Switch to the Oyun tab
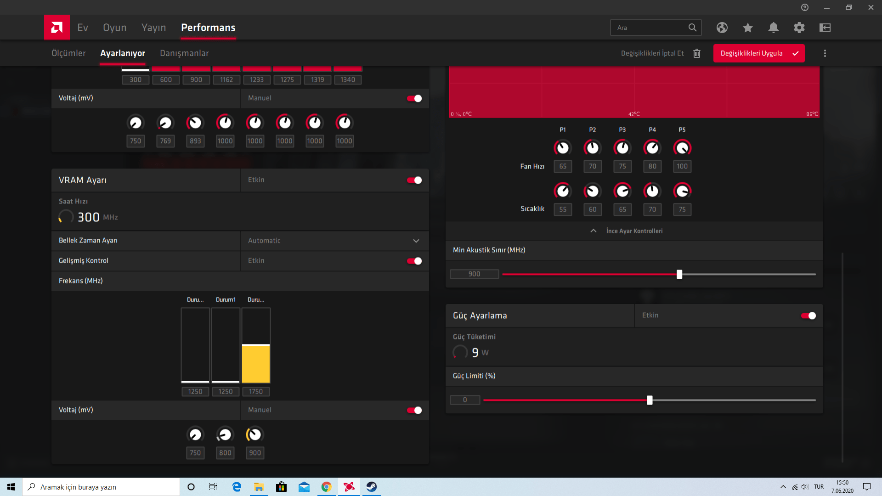Image resolution: width=882 pixels, height=496 pixels. pos(114,28)
